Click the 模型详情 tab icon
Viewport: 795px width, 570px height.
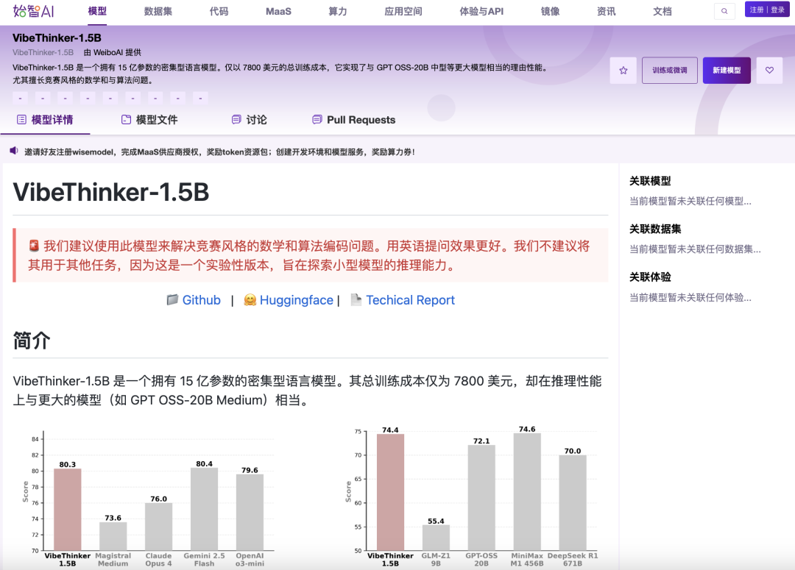point(21,120)
